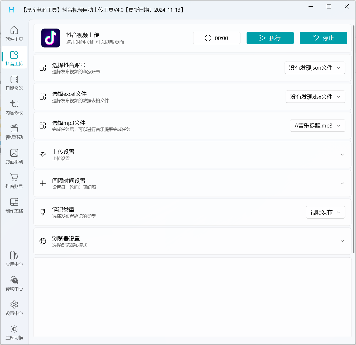Click the 抖音视频上传 heading text
The width and height of the screenshot is (356, 345).
click(83, 35)
